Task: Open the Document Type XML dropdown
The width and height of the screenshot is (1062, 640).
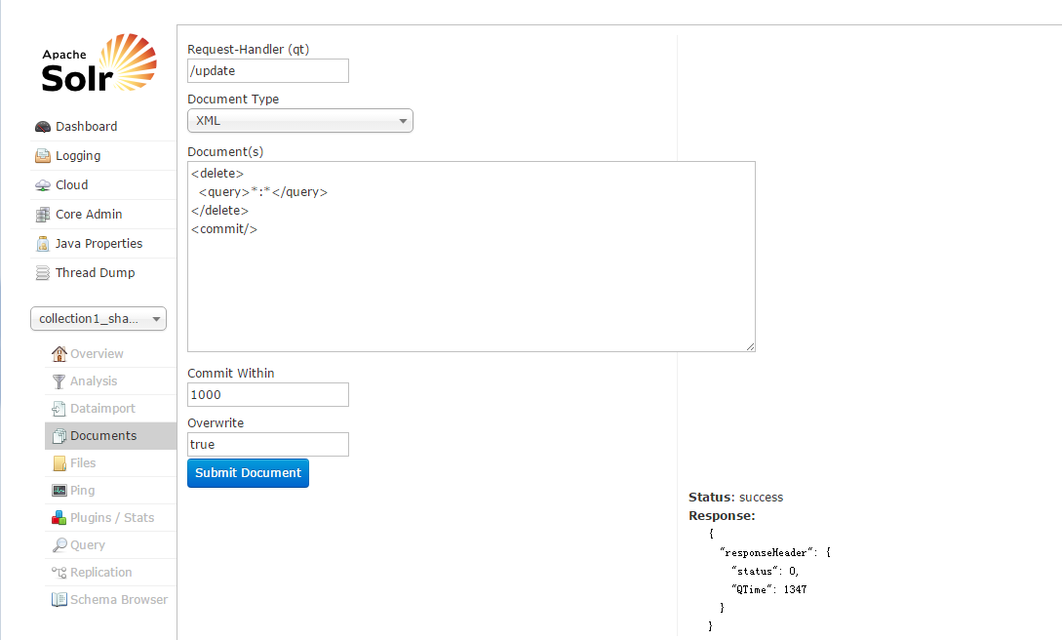Action: pos(300,121)
